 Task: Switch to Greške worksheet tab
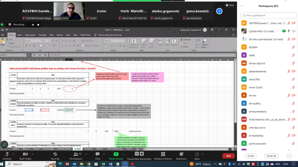77,149
